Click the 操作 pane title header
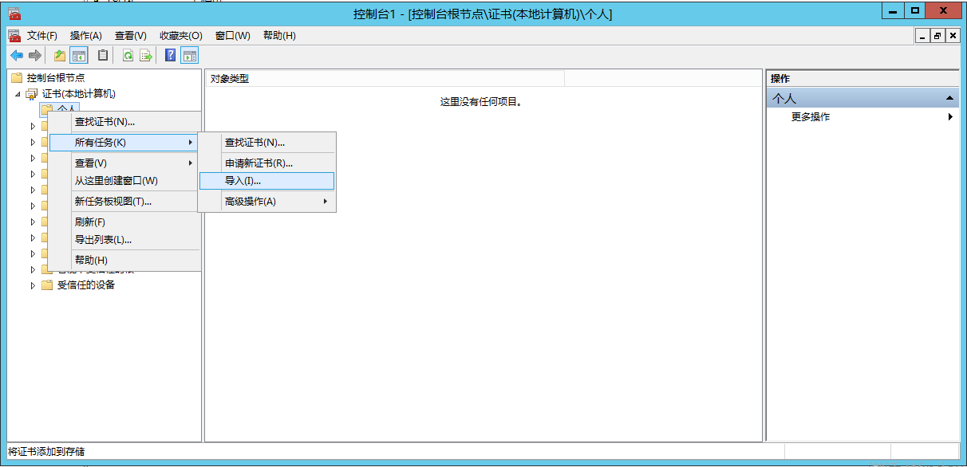Screen dimensions: 967x467 tap(862, 78)
